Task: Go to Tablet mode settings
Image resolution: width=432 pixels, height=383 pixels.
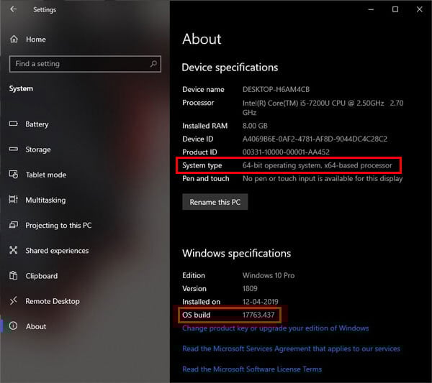Action: click(46, 175)
